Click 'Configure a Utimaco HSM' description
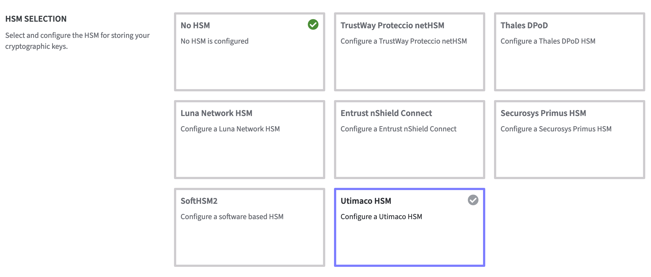Image resolution: width=651 pixels, height=277 pixels. (x=381, y=217)
